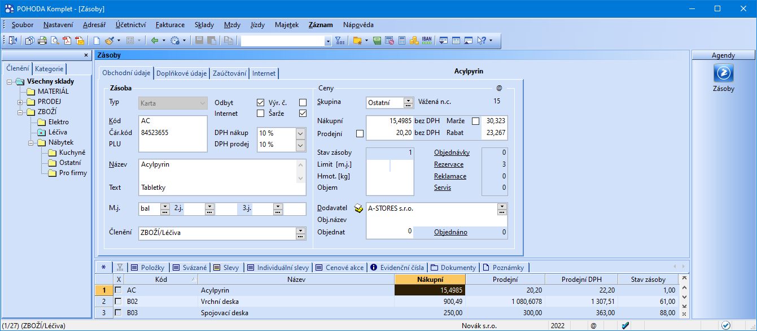The height and width of the screenshot is (331, 757).
Task: Click the favorites folder star icon
Action: click(x=357, y=40)
